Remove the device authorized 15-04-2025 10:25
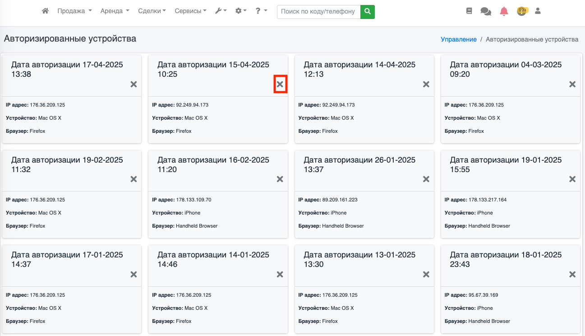The height and width of the screenshot is (336, 585). [280, 84]
